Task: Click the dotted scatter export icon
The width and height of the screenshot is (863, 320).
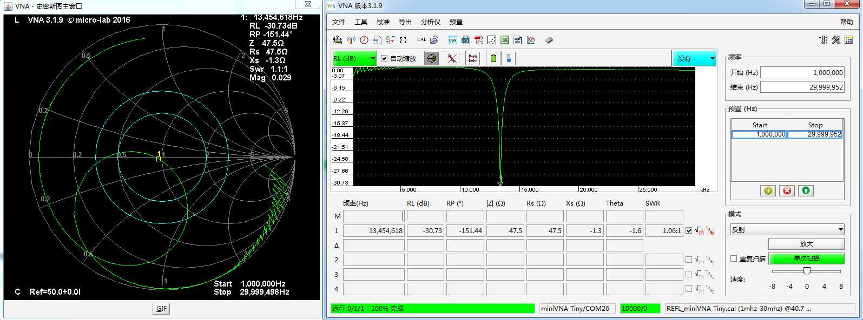Action: click(x=492, y=40)
